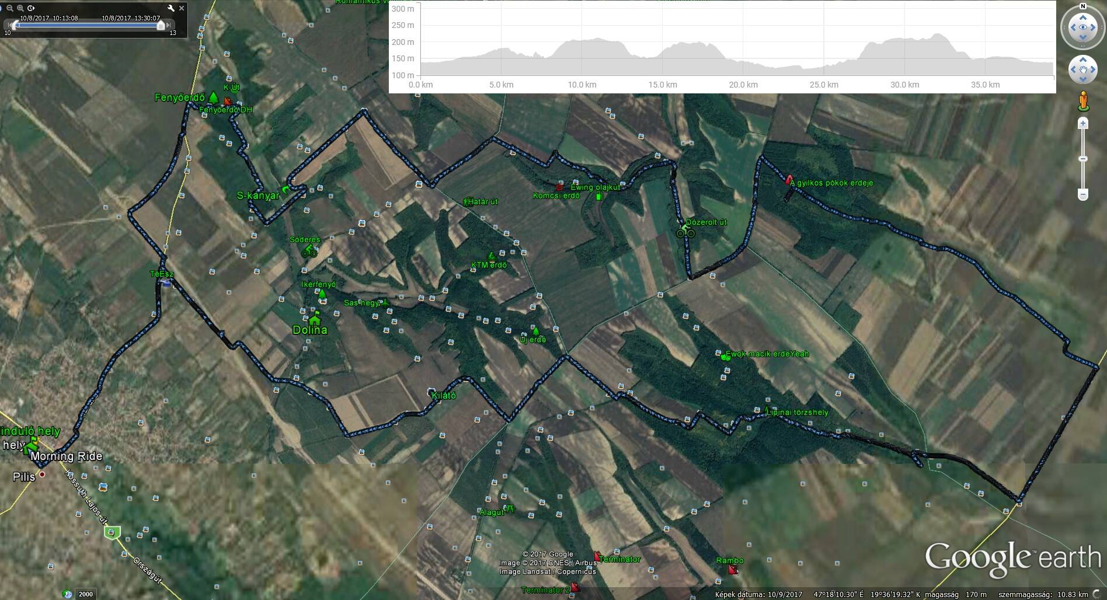Play the time animation clock button
This screenshot has width=1107, height=600.
(x=31, y=8)
